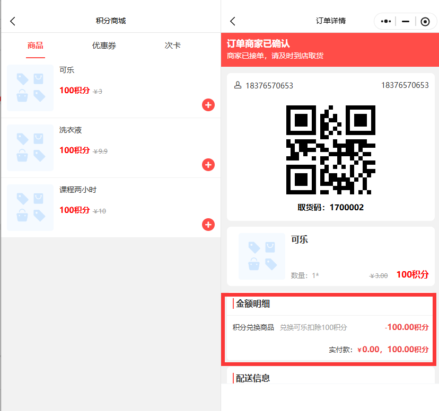This screenshot has height=411, width=439.
Task: Click the user icon beside the phone number
Action: (x=238, y=85)
